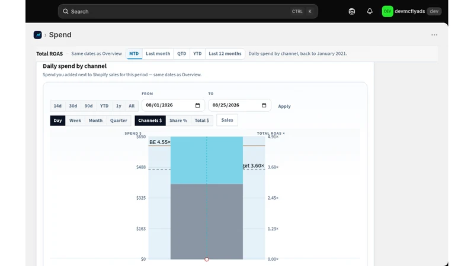Click the dev environment badge
The height and width of the screenshot is (266, 474).
pyautogui.click(x=434, y=11)
